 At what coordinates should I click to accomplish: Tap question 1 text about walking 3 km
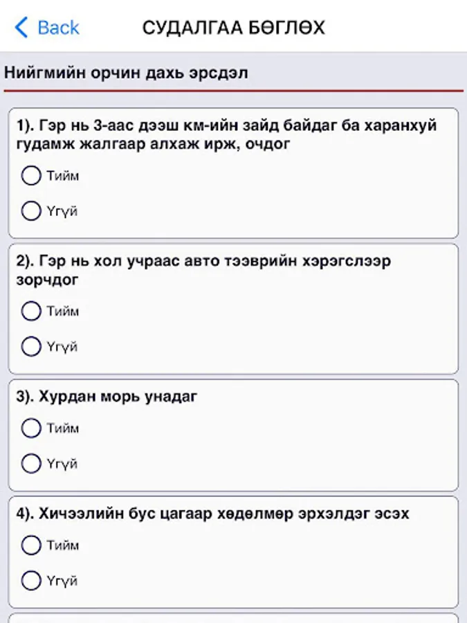coord(225,135)
